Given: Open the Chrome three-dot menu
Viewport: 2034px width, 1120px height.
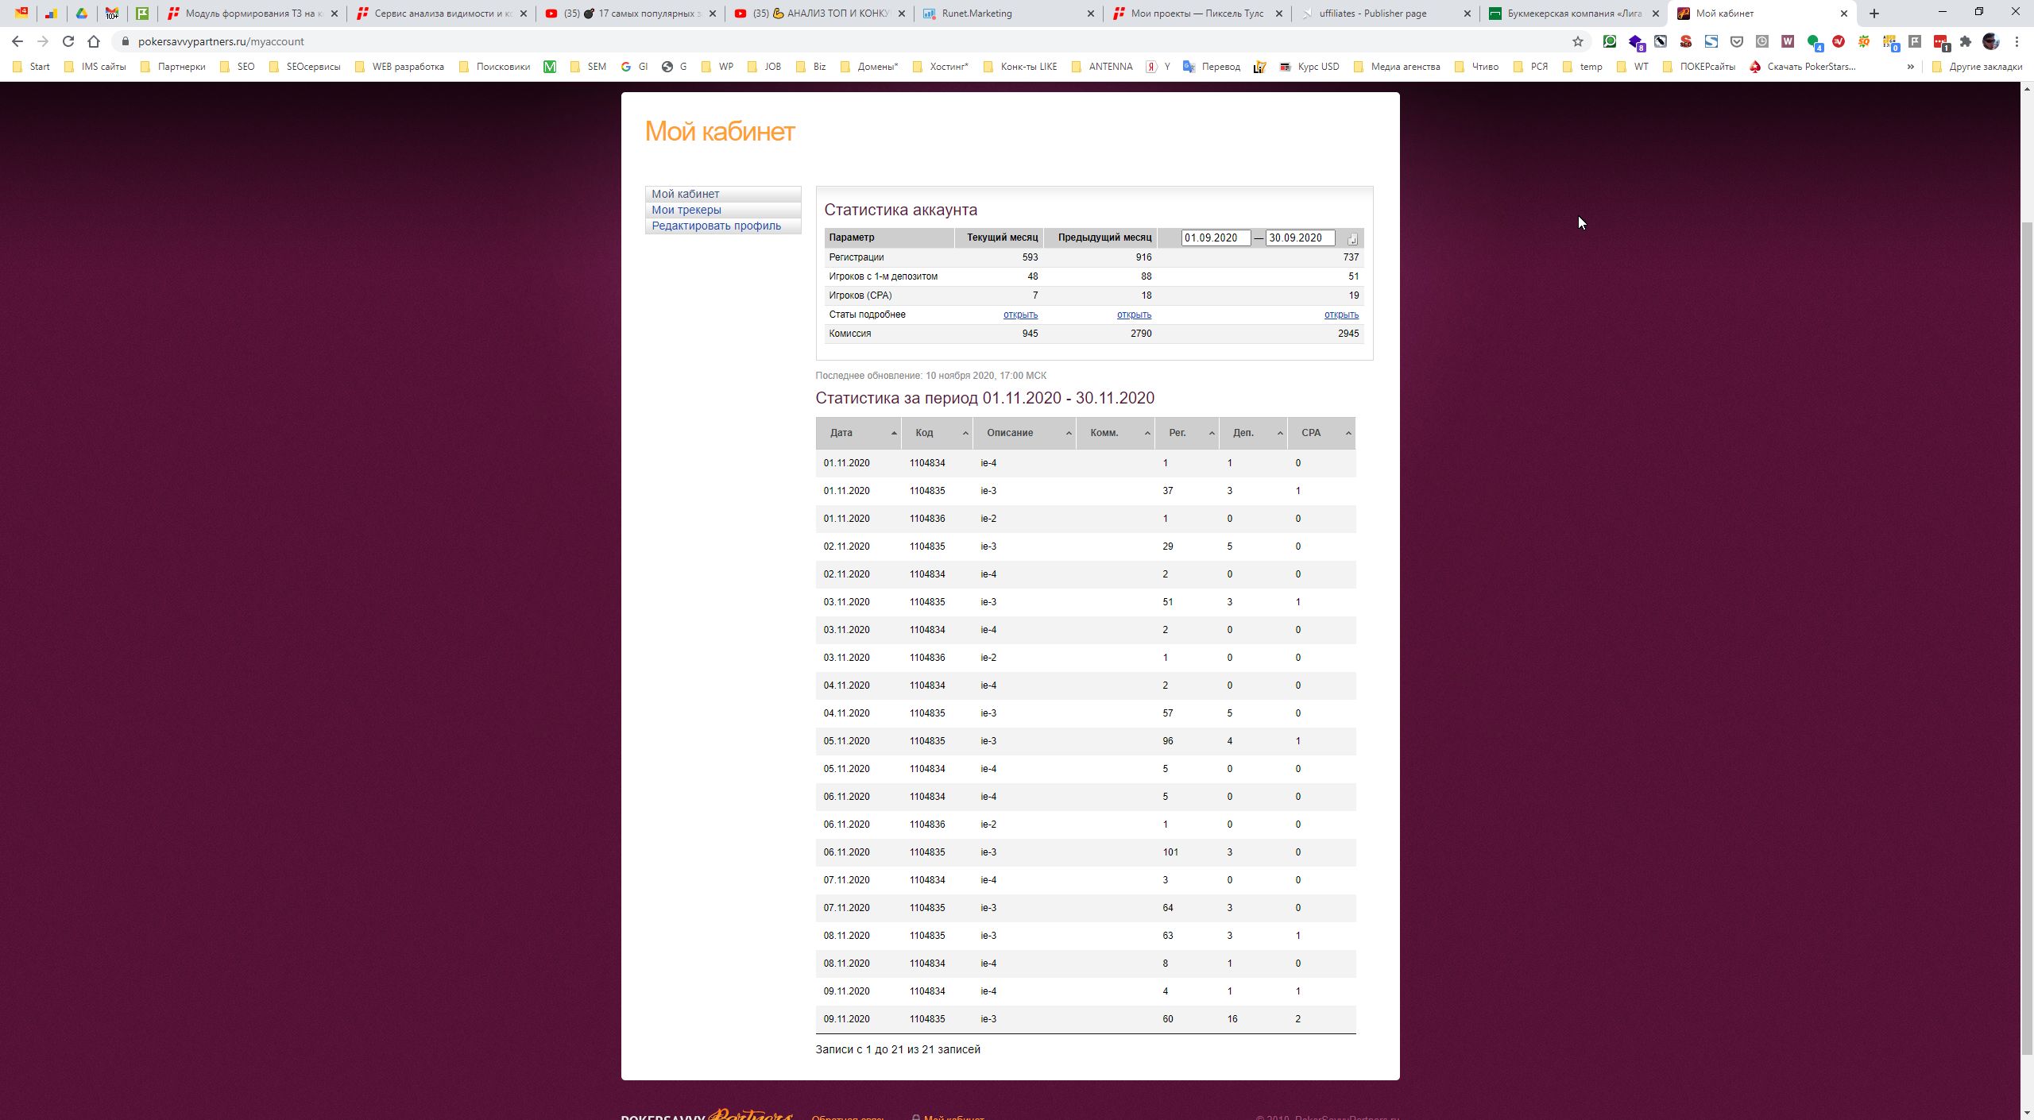Looking at the screenshot, I should point(2017,41).
